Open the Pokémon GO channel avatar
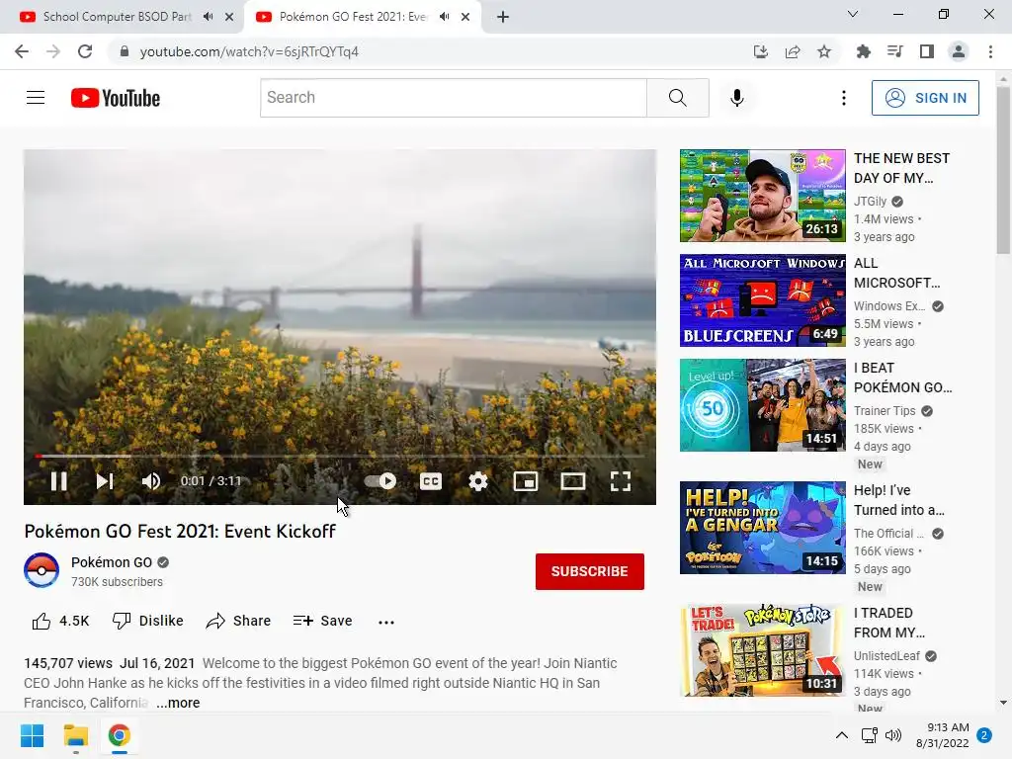 [42, 570]
